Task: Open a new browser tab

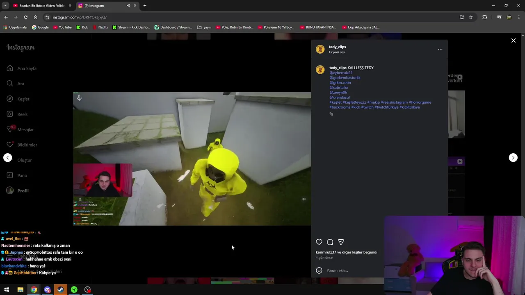Action: pos(145,6)
